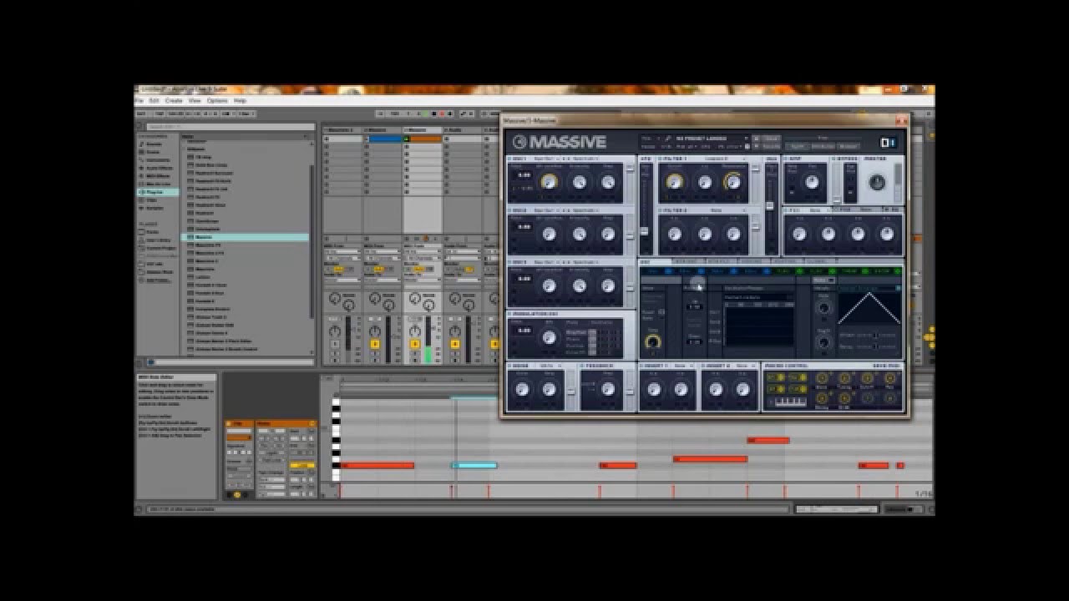This screenshot has height=601, width=1069.
Task: Click the Massive logo in the plug-in header
Action: [560, 142]
